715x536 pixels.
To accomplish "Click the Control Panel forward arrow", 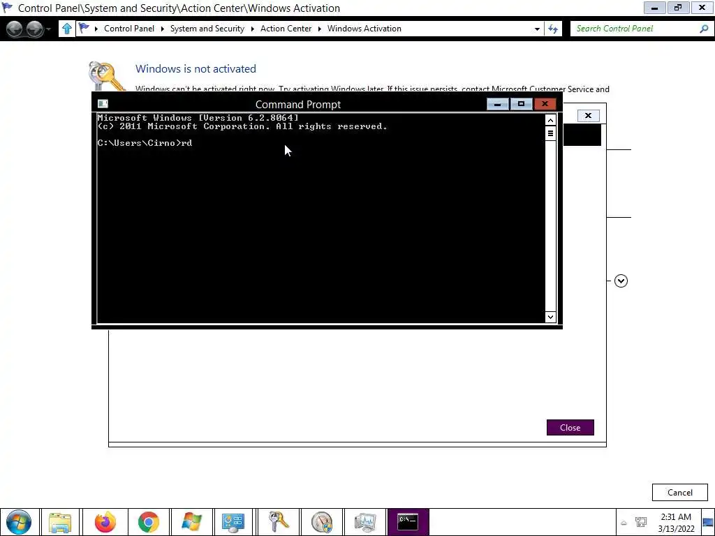I will click(35, 29).
